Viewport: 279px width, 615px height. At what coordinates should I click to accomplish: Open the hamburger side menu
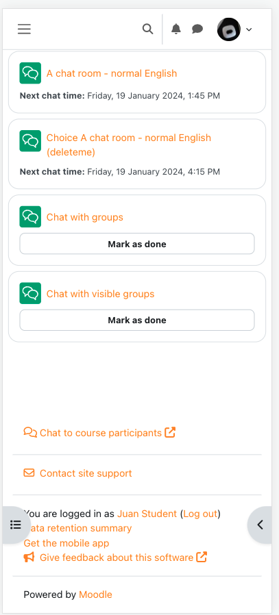click(24, 29)
